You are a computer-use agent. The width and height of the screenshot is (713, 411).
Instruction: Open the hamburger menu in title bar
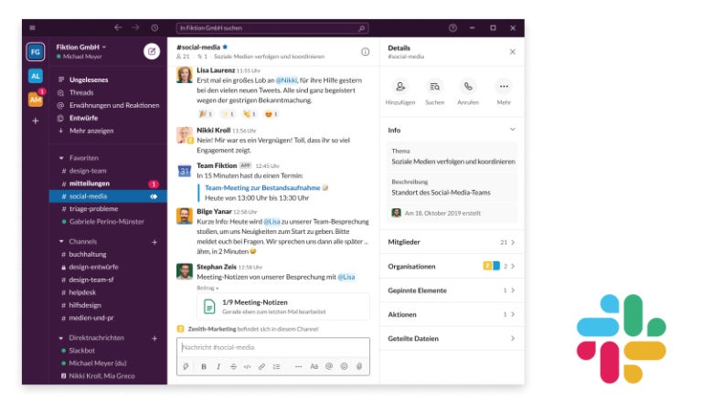point(32,27)
